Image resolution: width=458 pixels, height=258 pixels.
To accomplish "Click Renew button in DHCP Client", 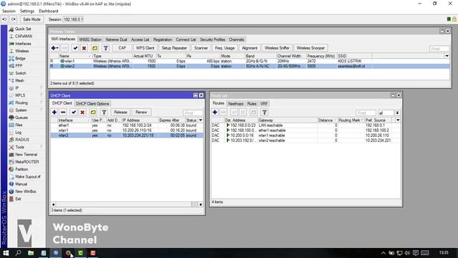I will coord(141,113).
